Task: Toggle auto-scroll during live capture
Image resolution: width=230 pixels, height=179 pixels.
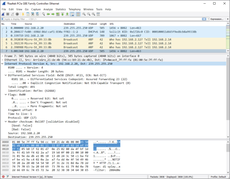Action: (72, 14)
